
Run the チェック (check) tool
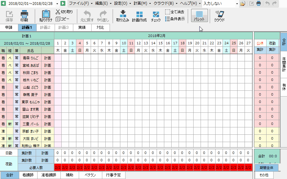point(156,14)
